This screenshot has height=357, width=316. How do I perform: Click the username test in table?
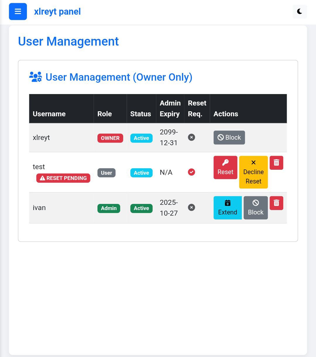39,167
